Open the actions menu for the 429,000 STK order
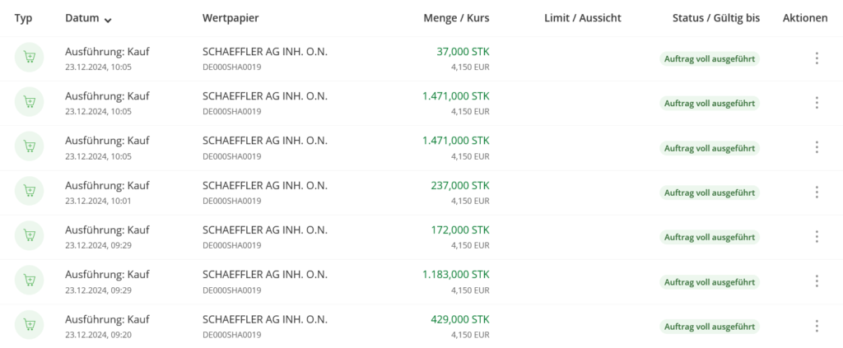 tap(816, 326)
